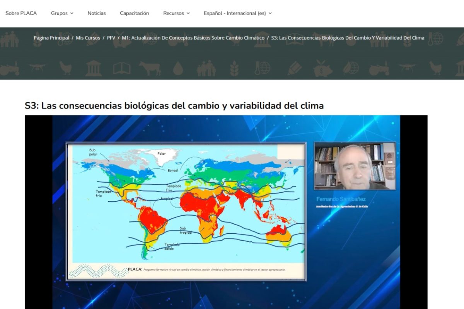Click the S3 breadcrumb for current lesson

[x=348, y=38]
